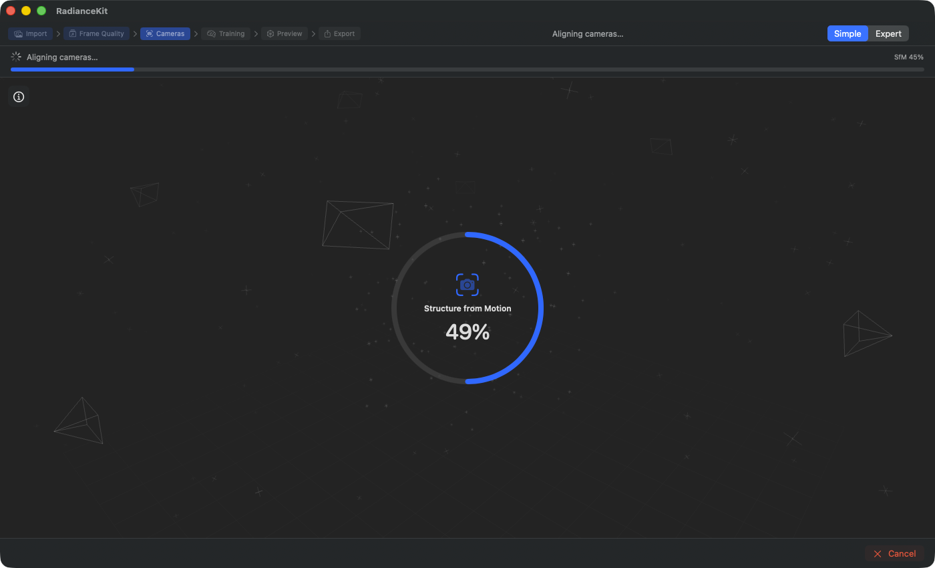This screenshot has width=935, height=568.
Task: Go to the Frame Quality step
Action: point(96,33)
